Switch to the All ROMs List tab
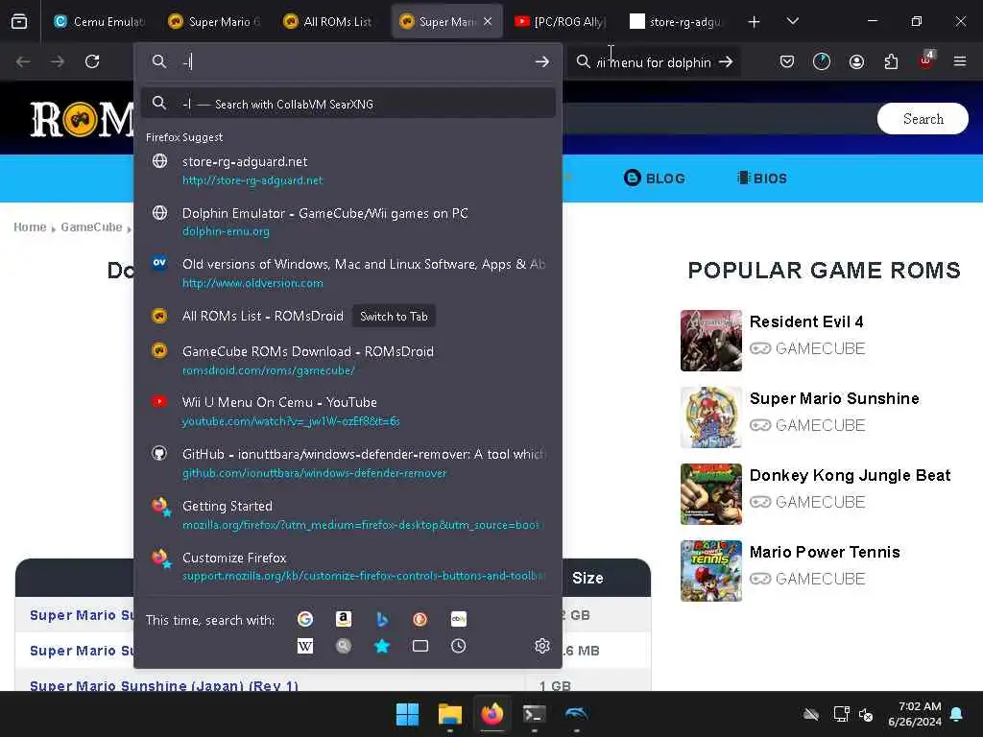 329,22
